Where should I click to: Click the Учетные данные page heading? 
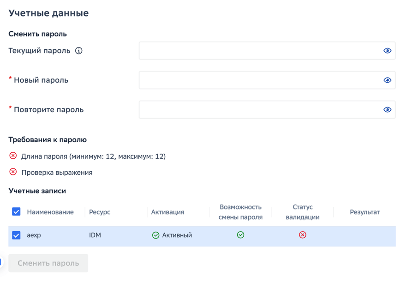coord(48,13)
